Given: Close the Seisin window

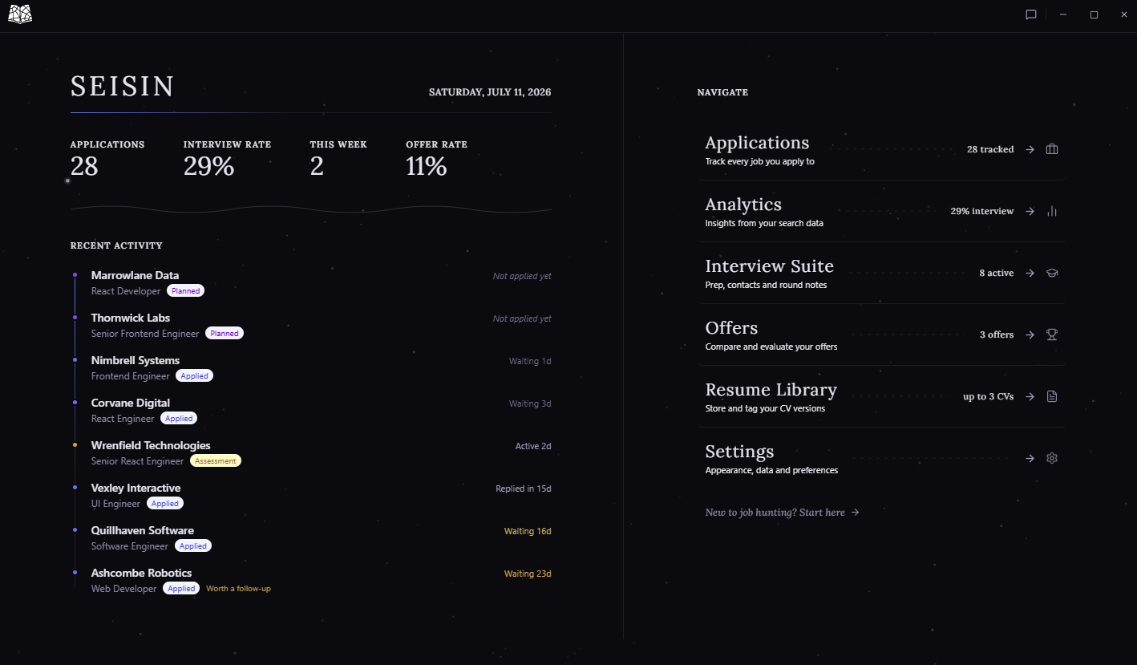Looking at the screenshot, I should point(1123,14).
